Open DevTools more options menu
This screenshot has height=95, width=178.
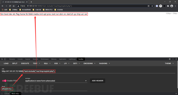173,59
